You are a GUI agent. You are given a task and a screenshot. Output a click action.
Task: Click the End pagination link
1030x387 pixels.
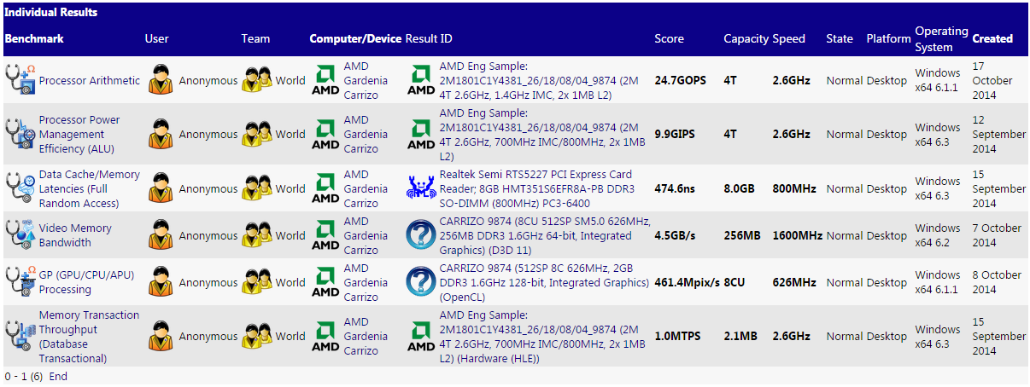[58, 376]
